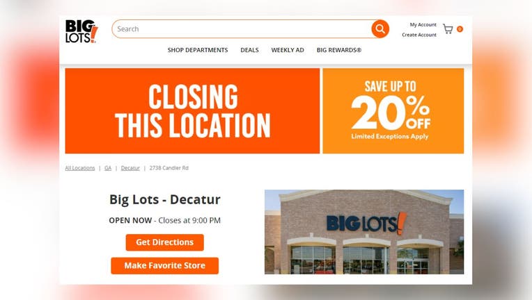Click the Closing This Location banner
Viewport: 532px width, 300px height.
click(192, 111)
